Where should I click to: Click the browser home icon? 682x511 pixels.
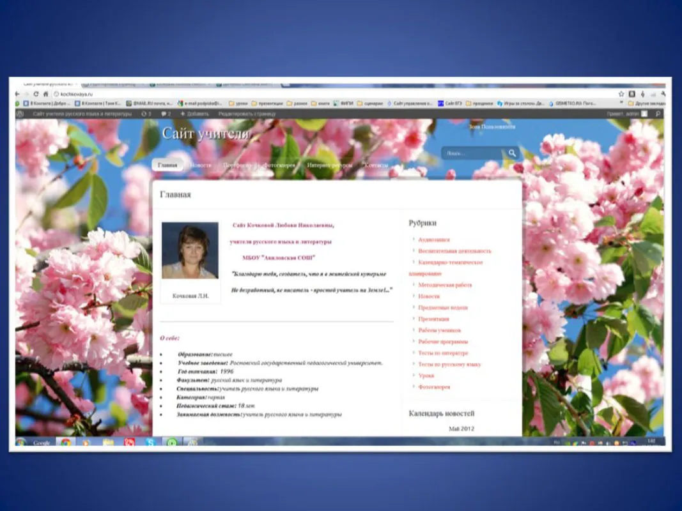tap(45, 94)
